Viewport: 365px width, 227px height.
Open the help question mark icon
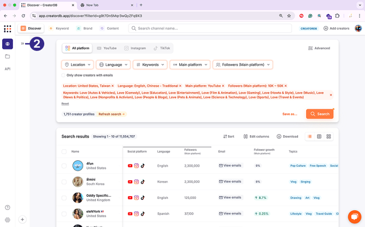pos(8,207)
